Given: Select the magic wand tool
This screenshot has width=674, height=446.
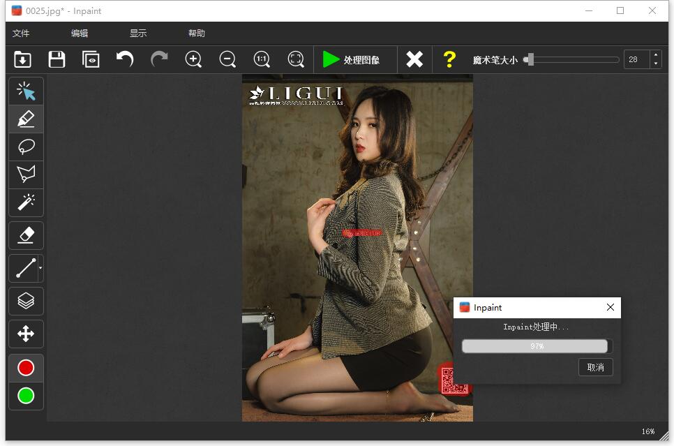Looking at the screenshot, I should [26, 202].
